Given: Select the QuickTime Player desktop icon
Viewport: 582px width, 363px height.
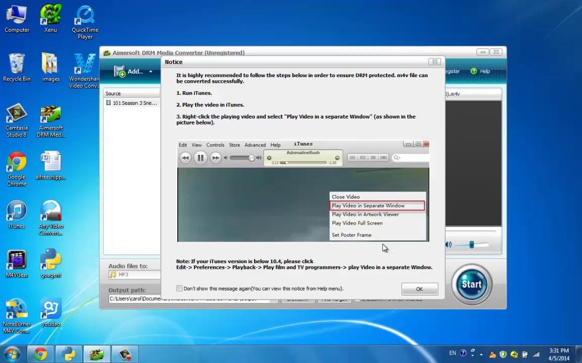Looking at the screenshot, I should click(85, 22).
